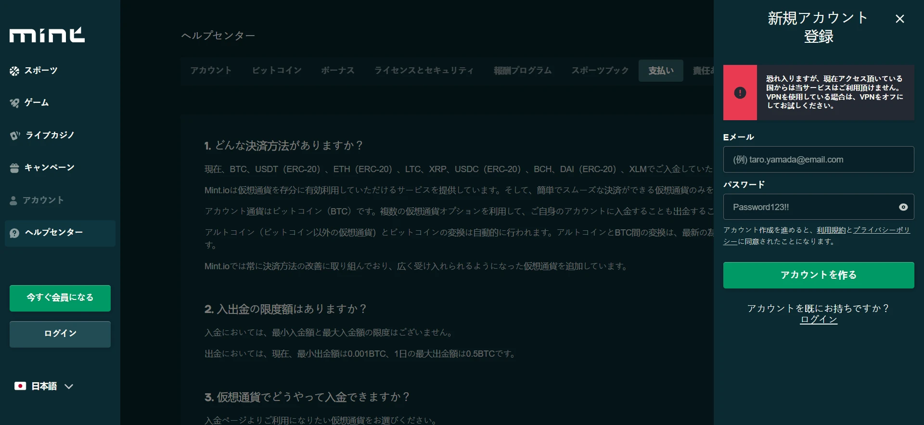
Task: Click the アカウントを既にお持ちですか？ text
Action: (x=819, y=309)
